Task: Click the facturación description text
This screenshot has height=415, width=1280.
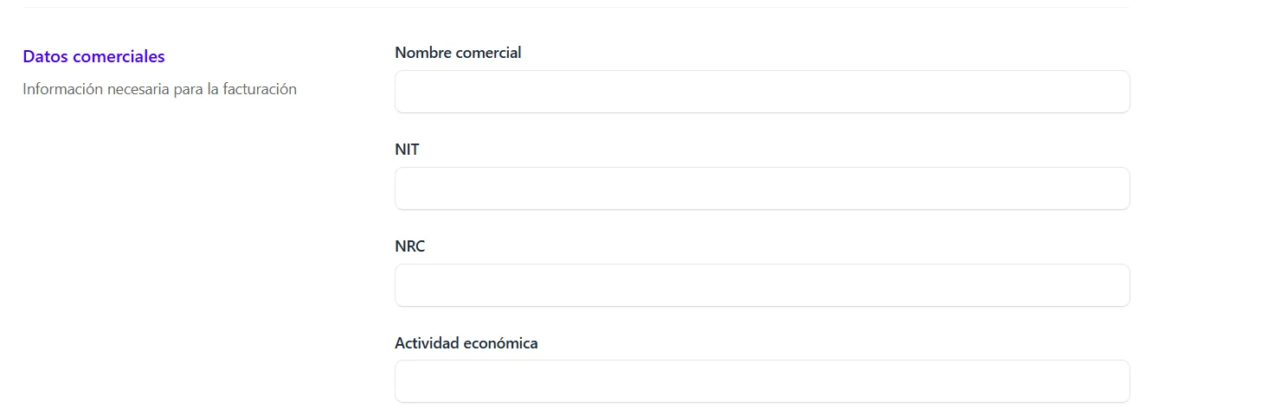Action: pos(159,89)
